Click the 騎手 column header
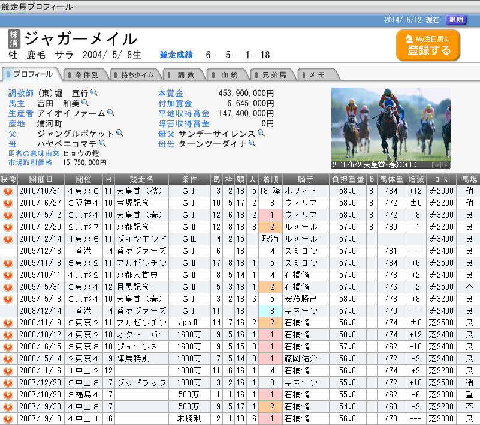The width and height of the screenshot is (480, 425). 306,179
